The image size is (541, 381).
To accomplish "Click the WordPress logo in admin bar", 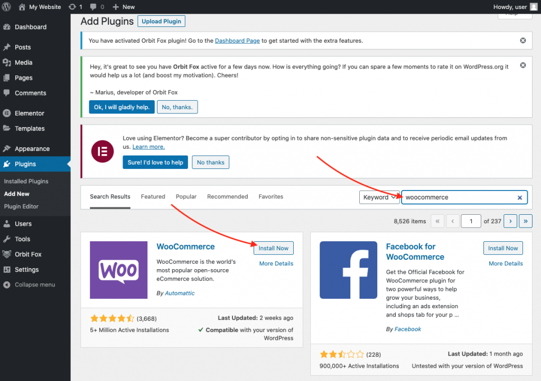I will pos(6,6).
